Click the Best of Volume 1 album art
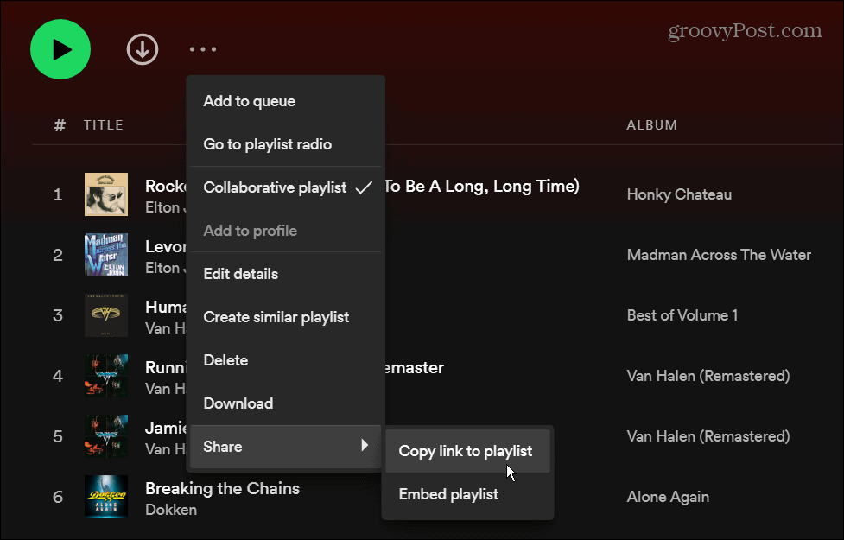 coord(105,314)
